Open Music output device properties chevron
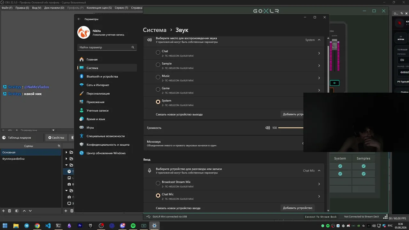409x230 pixels. 319,78
